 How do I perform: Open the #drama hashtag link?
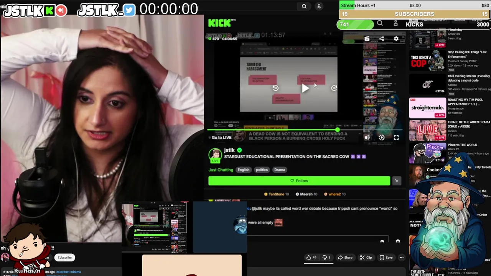tap(76, 272)
